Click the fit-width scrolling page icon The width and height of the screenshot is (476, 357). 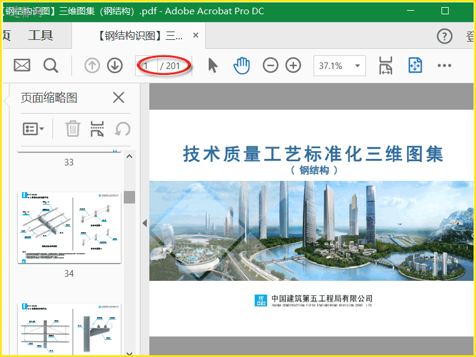coord(386,65)
